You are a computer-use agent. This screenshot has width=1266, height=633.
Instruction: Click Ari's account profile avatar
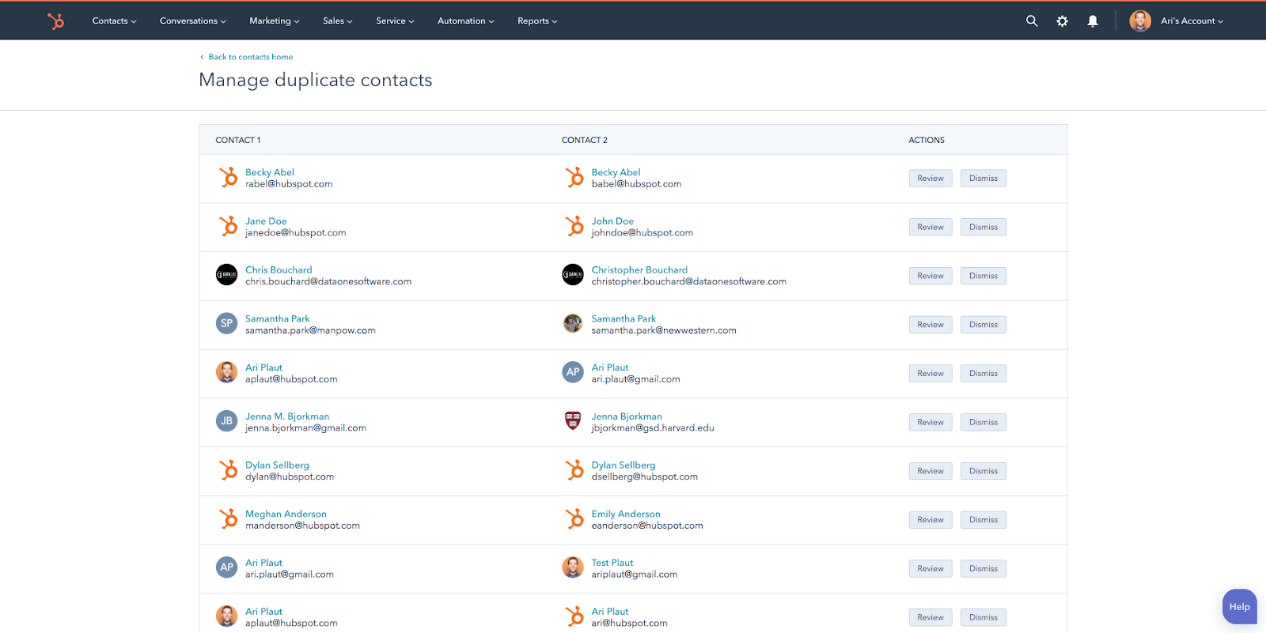(x=1140, y=21)
